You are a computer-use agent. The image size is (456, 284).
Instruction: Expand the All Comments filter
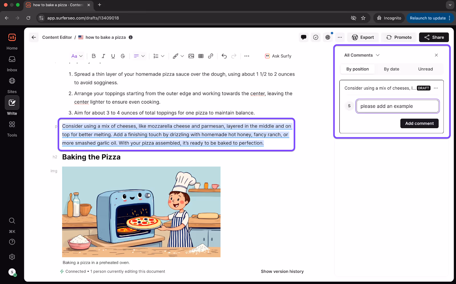click(362, 55)
